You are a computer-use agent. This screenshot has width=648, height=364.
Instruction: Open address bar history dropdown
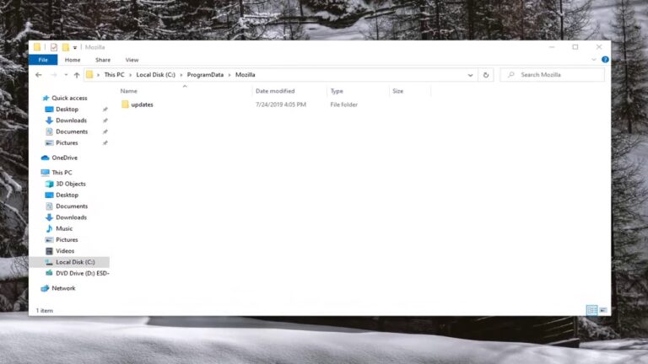point(470,75)
